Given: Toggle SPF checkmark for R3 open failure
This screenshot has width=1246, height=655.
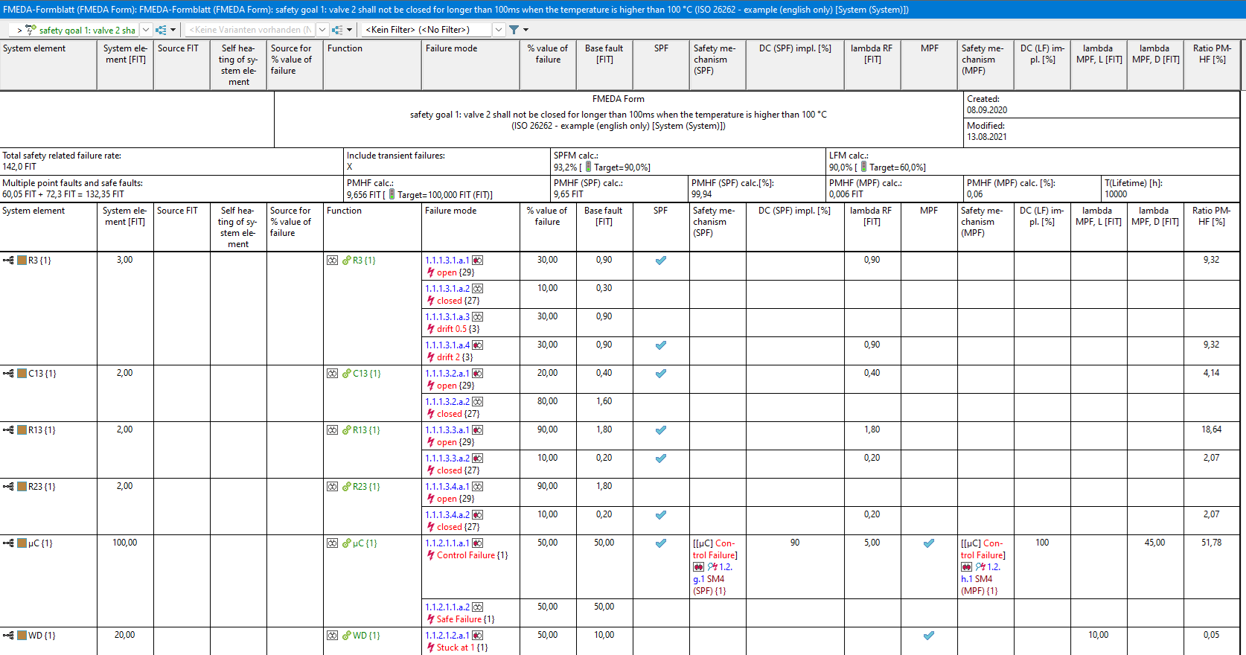Looking at the screenshot, I should tap(661, 261).
